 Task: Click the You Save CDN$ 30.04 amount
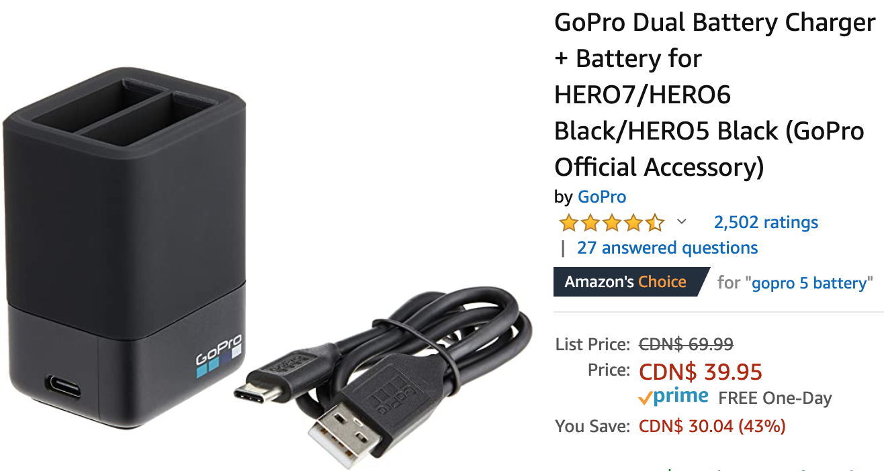click(712, 426)
